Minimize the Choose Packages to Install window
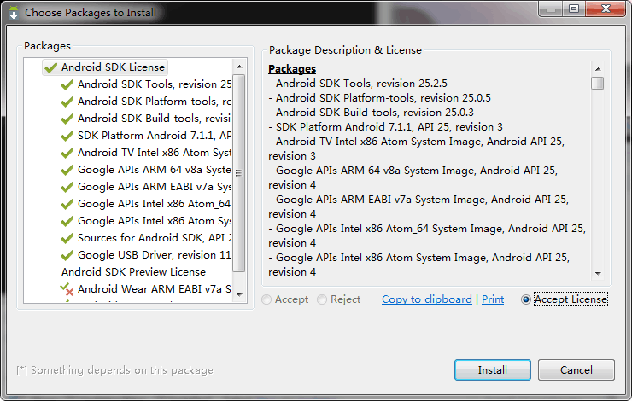The width and height of the screenshot is (632, 401). click(x=551, y=9)
